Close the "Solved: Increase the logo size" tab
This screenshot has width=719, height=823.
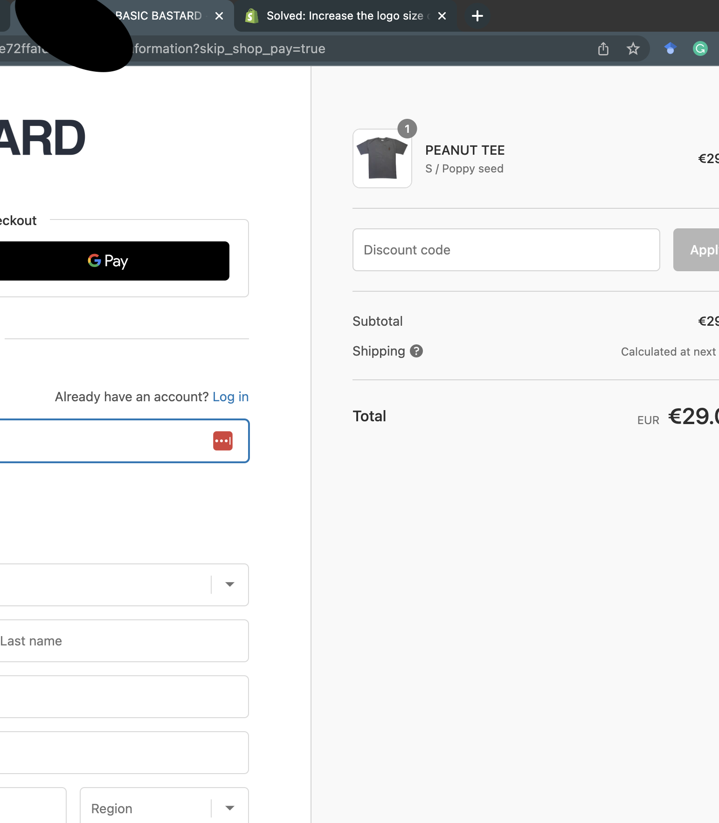[442, 16]
